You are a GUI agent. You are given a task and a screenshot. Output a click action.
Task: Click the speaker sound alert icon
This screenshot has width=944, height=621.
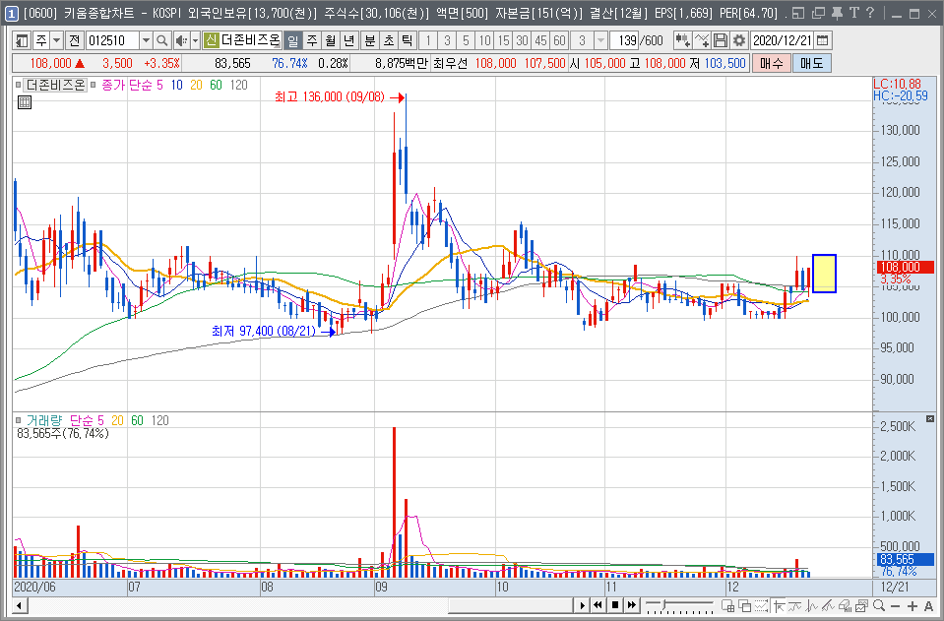pos(180,40)
